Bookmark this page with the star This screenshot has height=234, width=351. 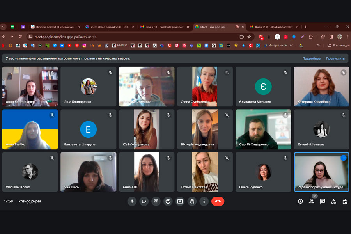[x=249, y=37]
